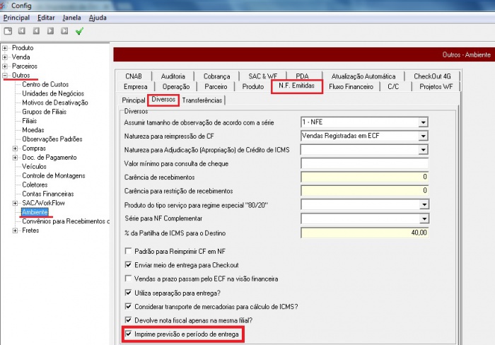The width and height of the screenshot is (495, 345).
Task: Untick 'Imprime previsão e período de entrega'
Action: pyautogui.click(x=128, y=333)
